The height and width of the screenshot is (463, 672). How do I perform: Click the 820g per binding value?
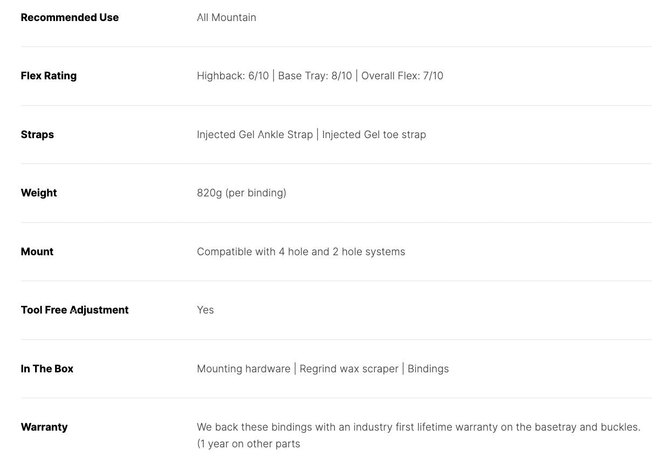[242, 193]
